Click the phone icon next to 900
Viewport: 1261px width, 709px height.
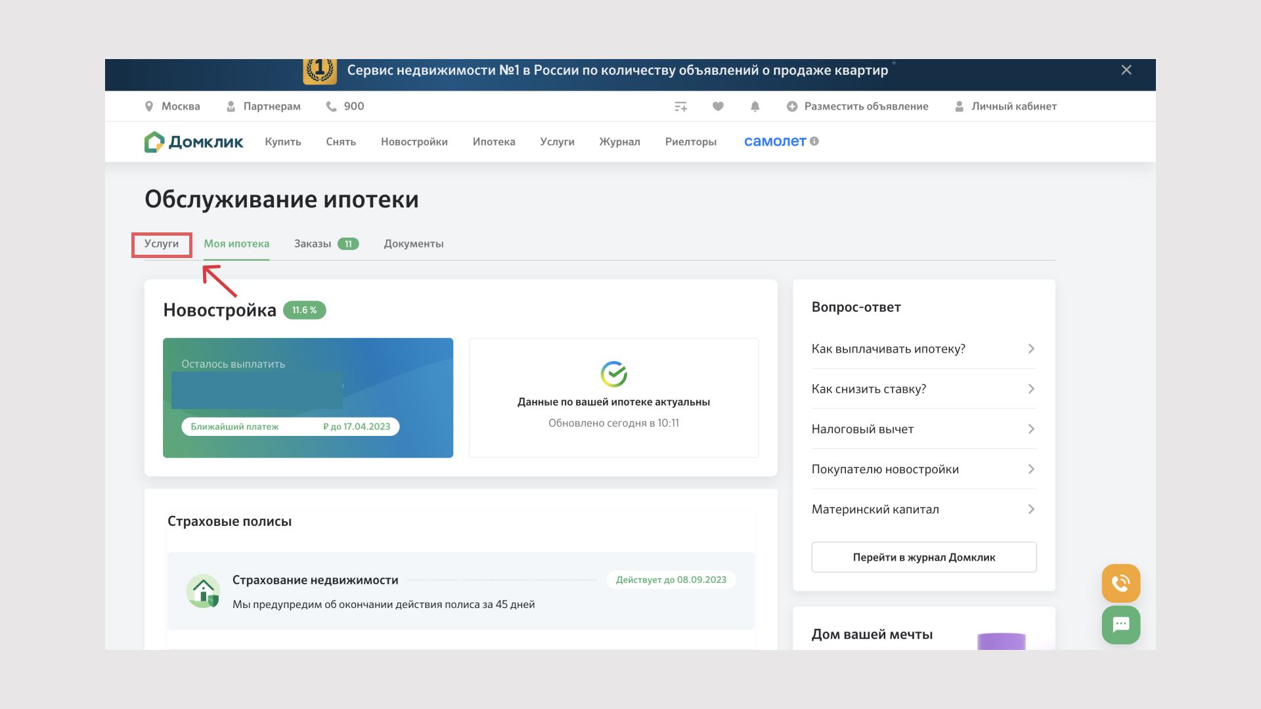332,106
